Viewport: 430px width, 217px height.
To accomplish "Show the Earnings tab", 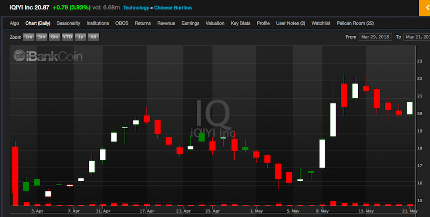I will click(190, 23).
